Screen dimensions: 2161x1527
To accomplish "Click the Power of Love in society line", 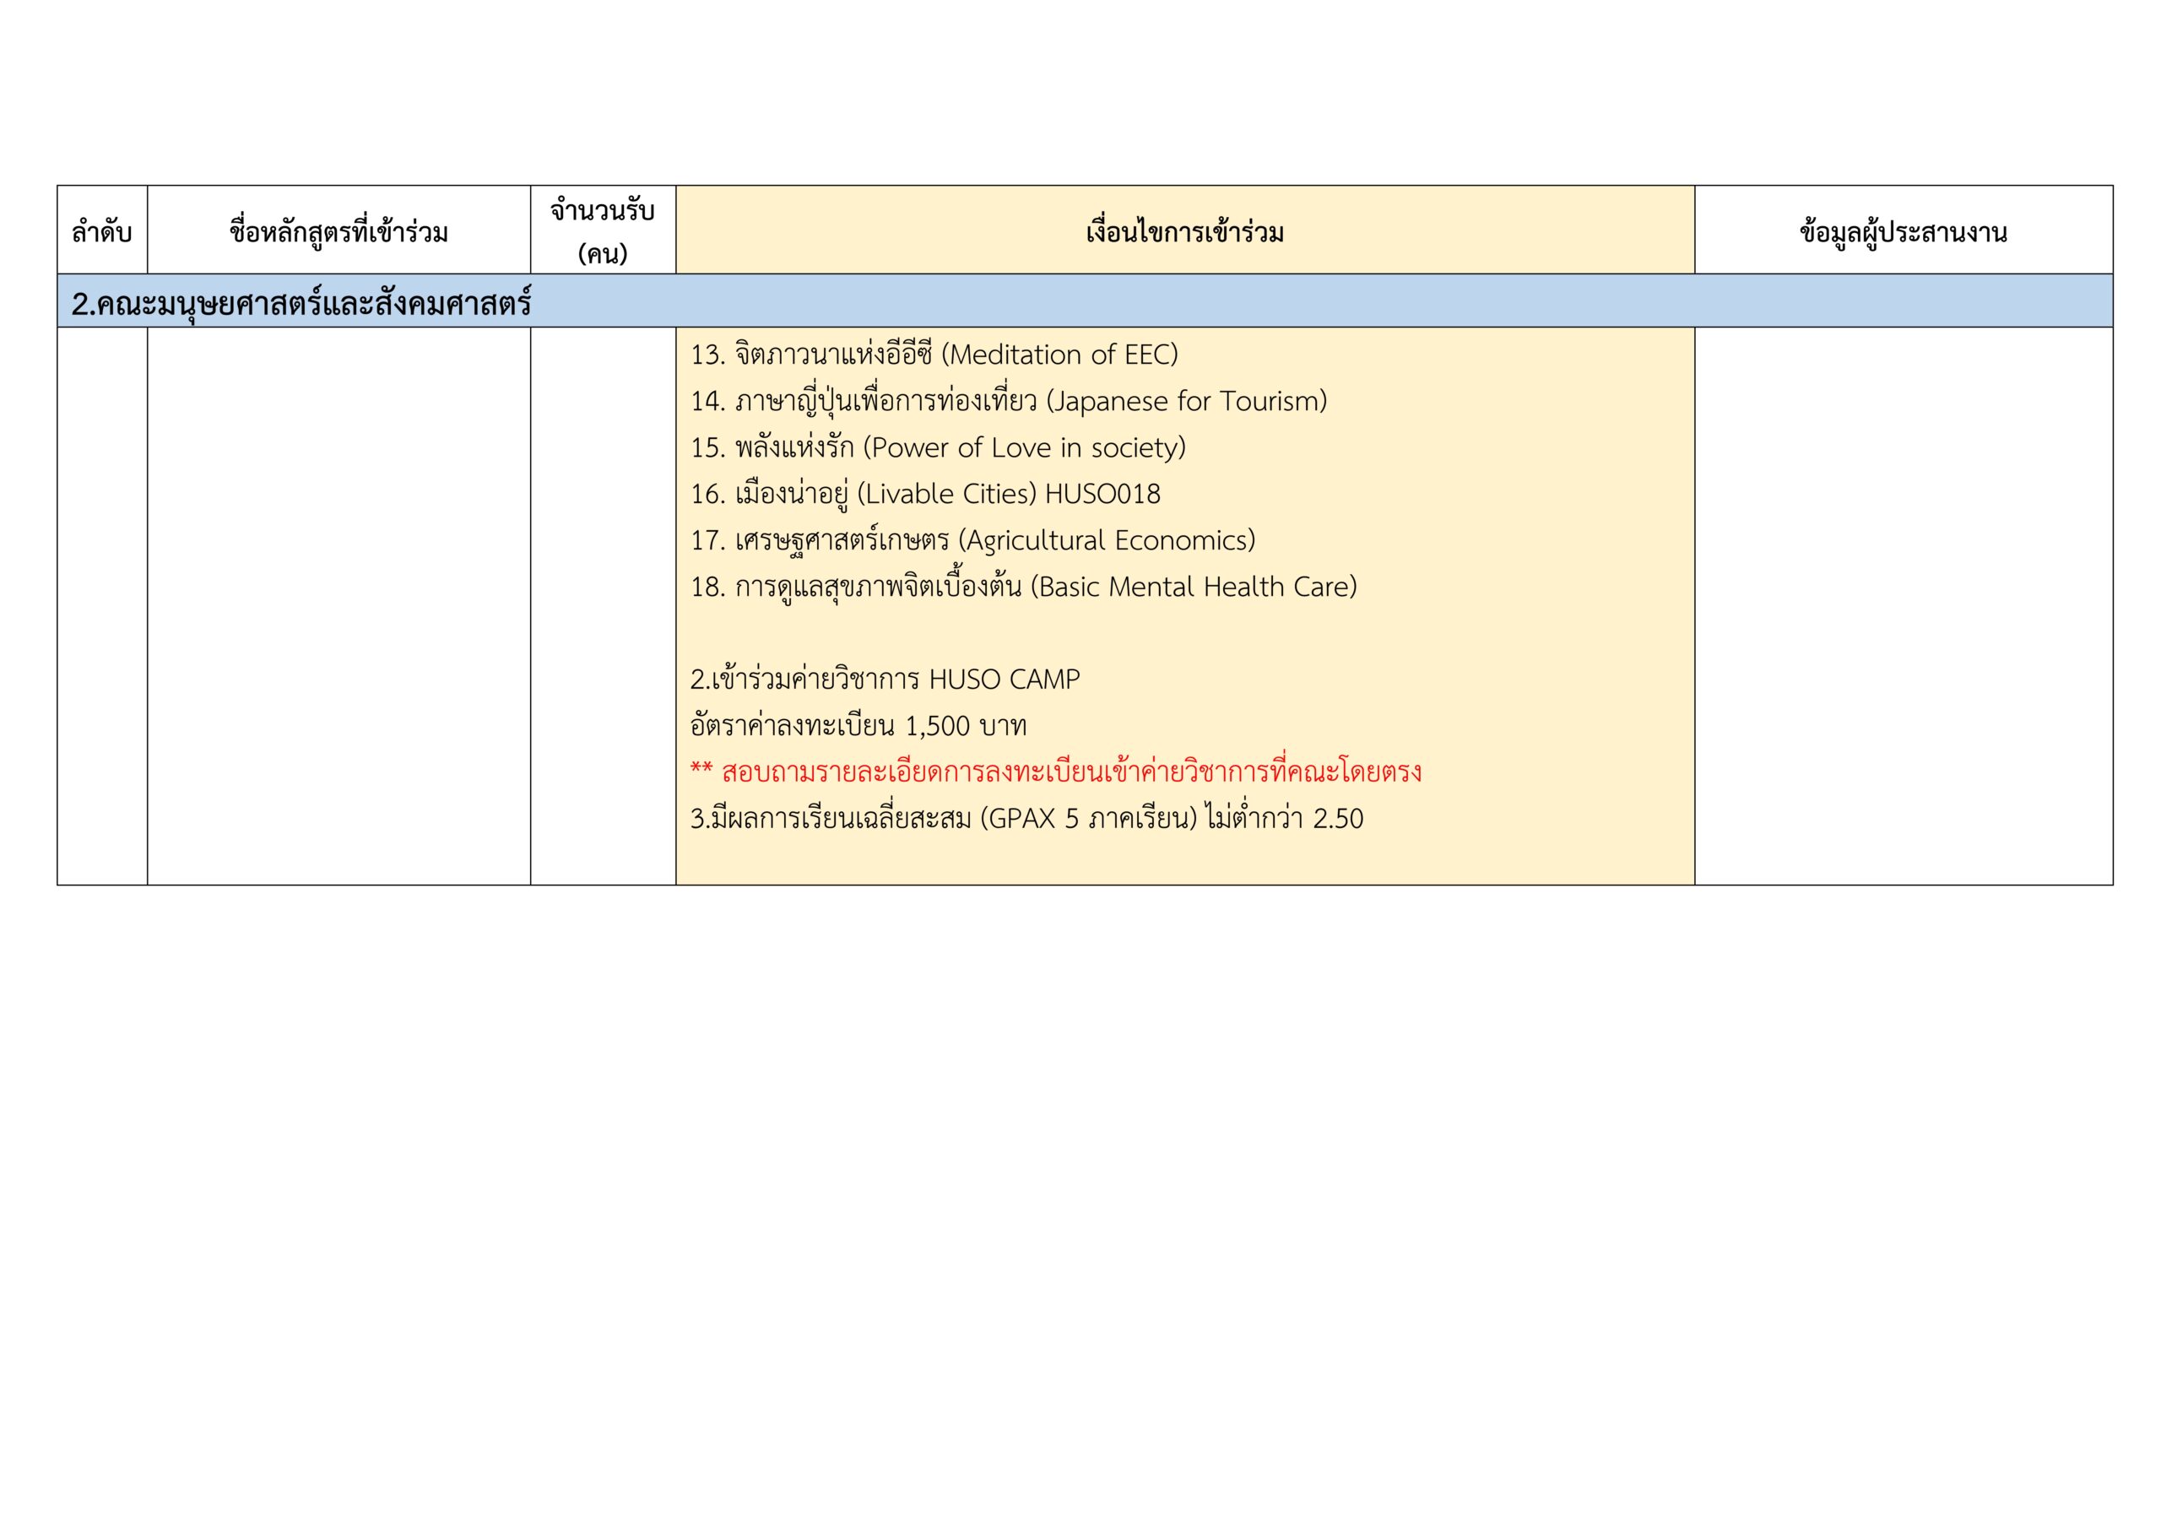I will pyautogui.click(x=938, y=447).
